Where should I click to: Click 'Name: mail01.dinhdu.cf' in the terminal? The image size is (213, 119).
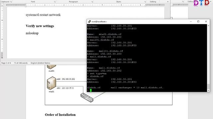pos(105,51)
